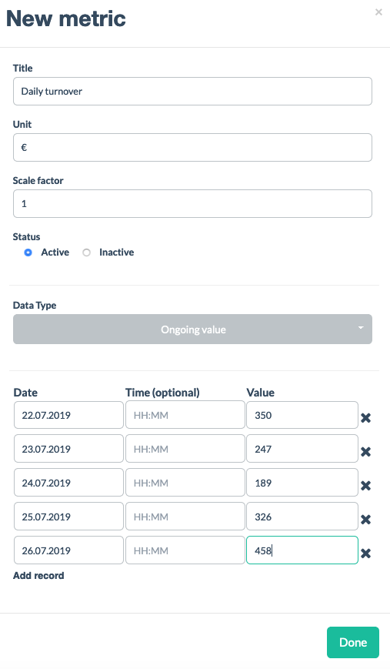
Task: Edit the 22.07.2019 date field
Action: [68, 415]
